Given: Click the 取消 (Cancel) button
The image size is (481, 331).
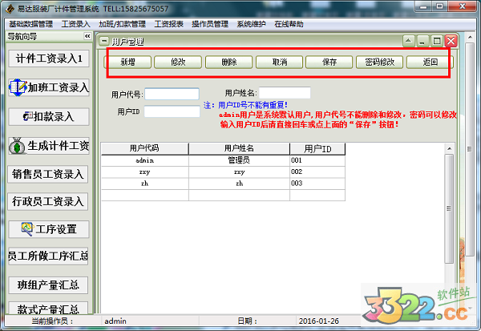Looking at the screenshot, I should coord(280,63).
